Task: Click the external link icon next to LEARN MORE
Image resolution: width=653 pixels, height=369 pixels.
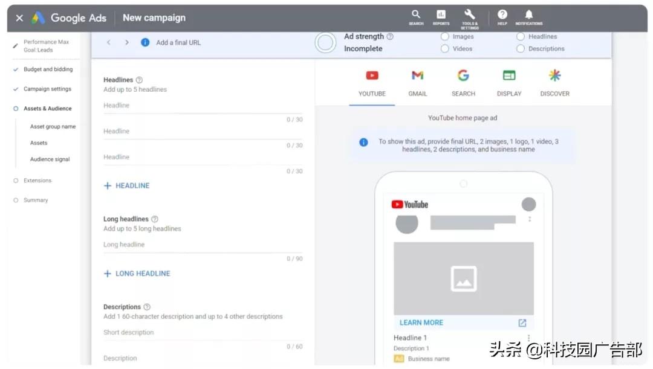Action: [522, 323]
